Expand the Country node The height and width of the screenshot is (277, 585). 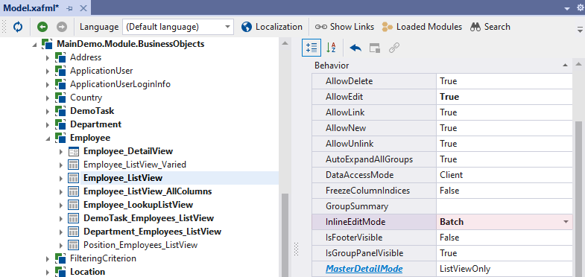click(x=48, y=98)
